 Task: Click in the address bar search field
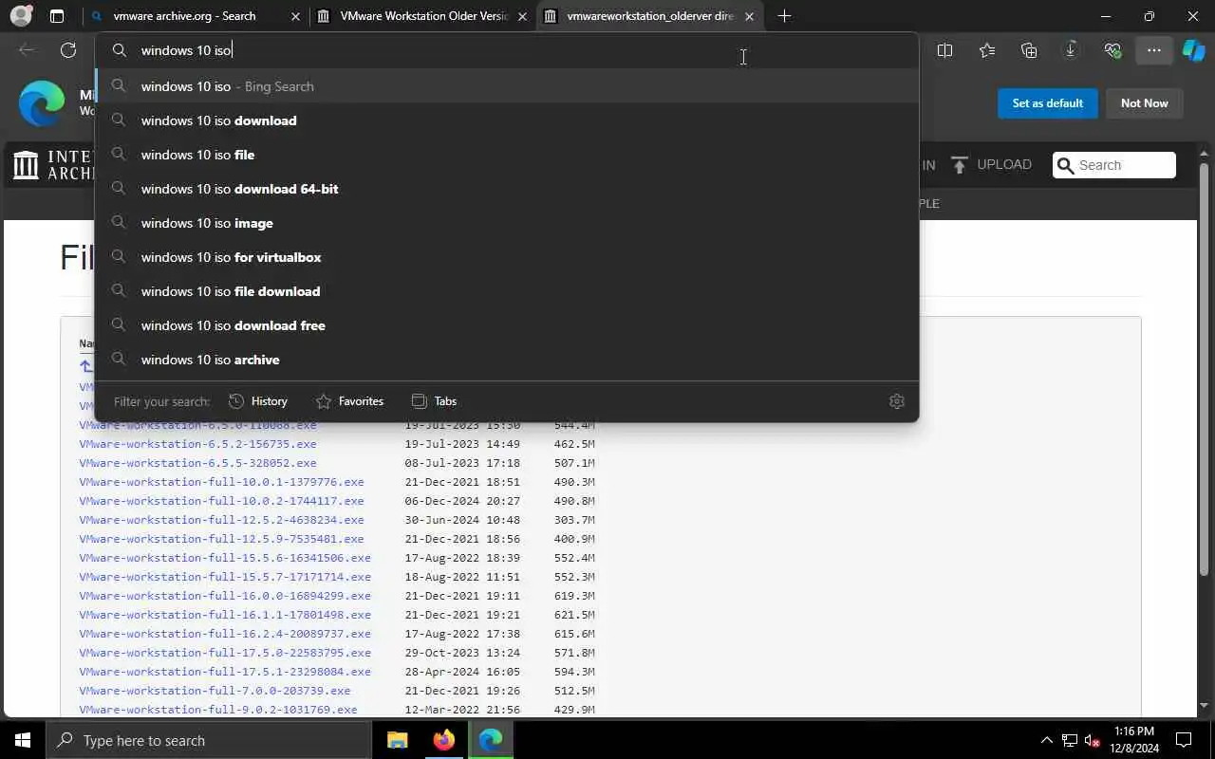coord(507,50)
